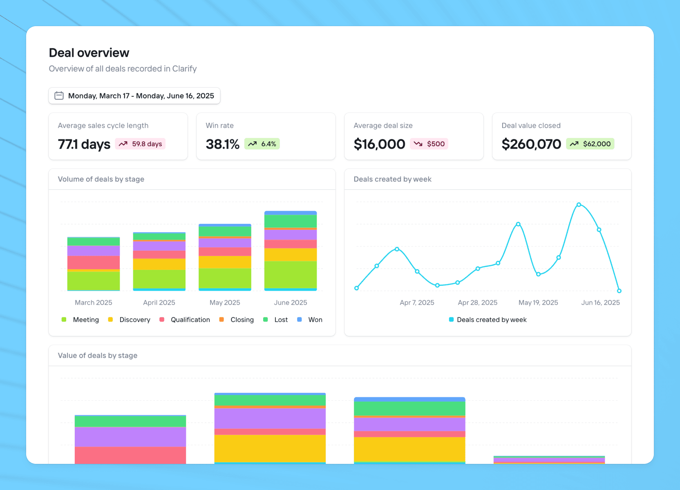680x490 pixels.
Task: Click the trend arrow next to 6.4%
Action: click(252, 144)
